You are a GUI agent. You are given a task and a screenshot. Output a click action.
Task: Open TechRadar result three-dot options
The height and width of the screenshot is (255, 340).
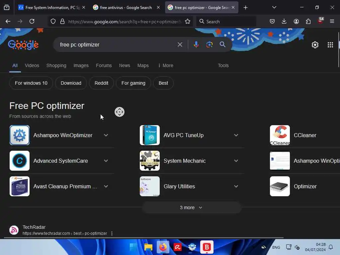tap(112, 233)
